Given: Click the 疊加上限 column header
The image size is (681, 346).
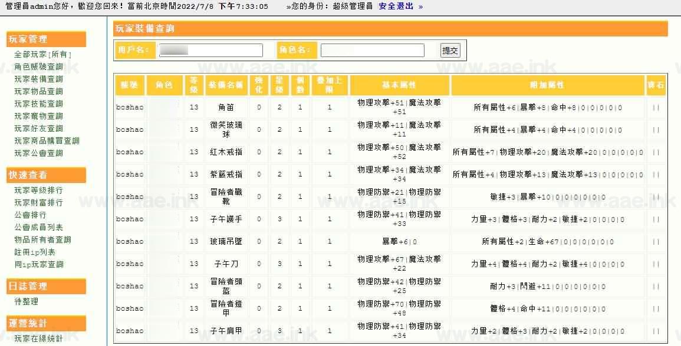Looking at the screenshot, I should click(x=330, y=85).
